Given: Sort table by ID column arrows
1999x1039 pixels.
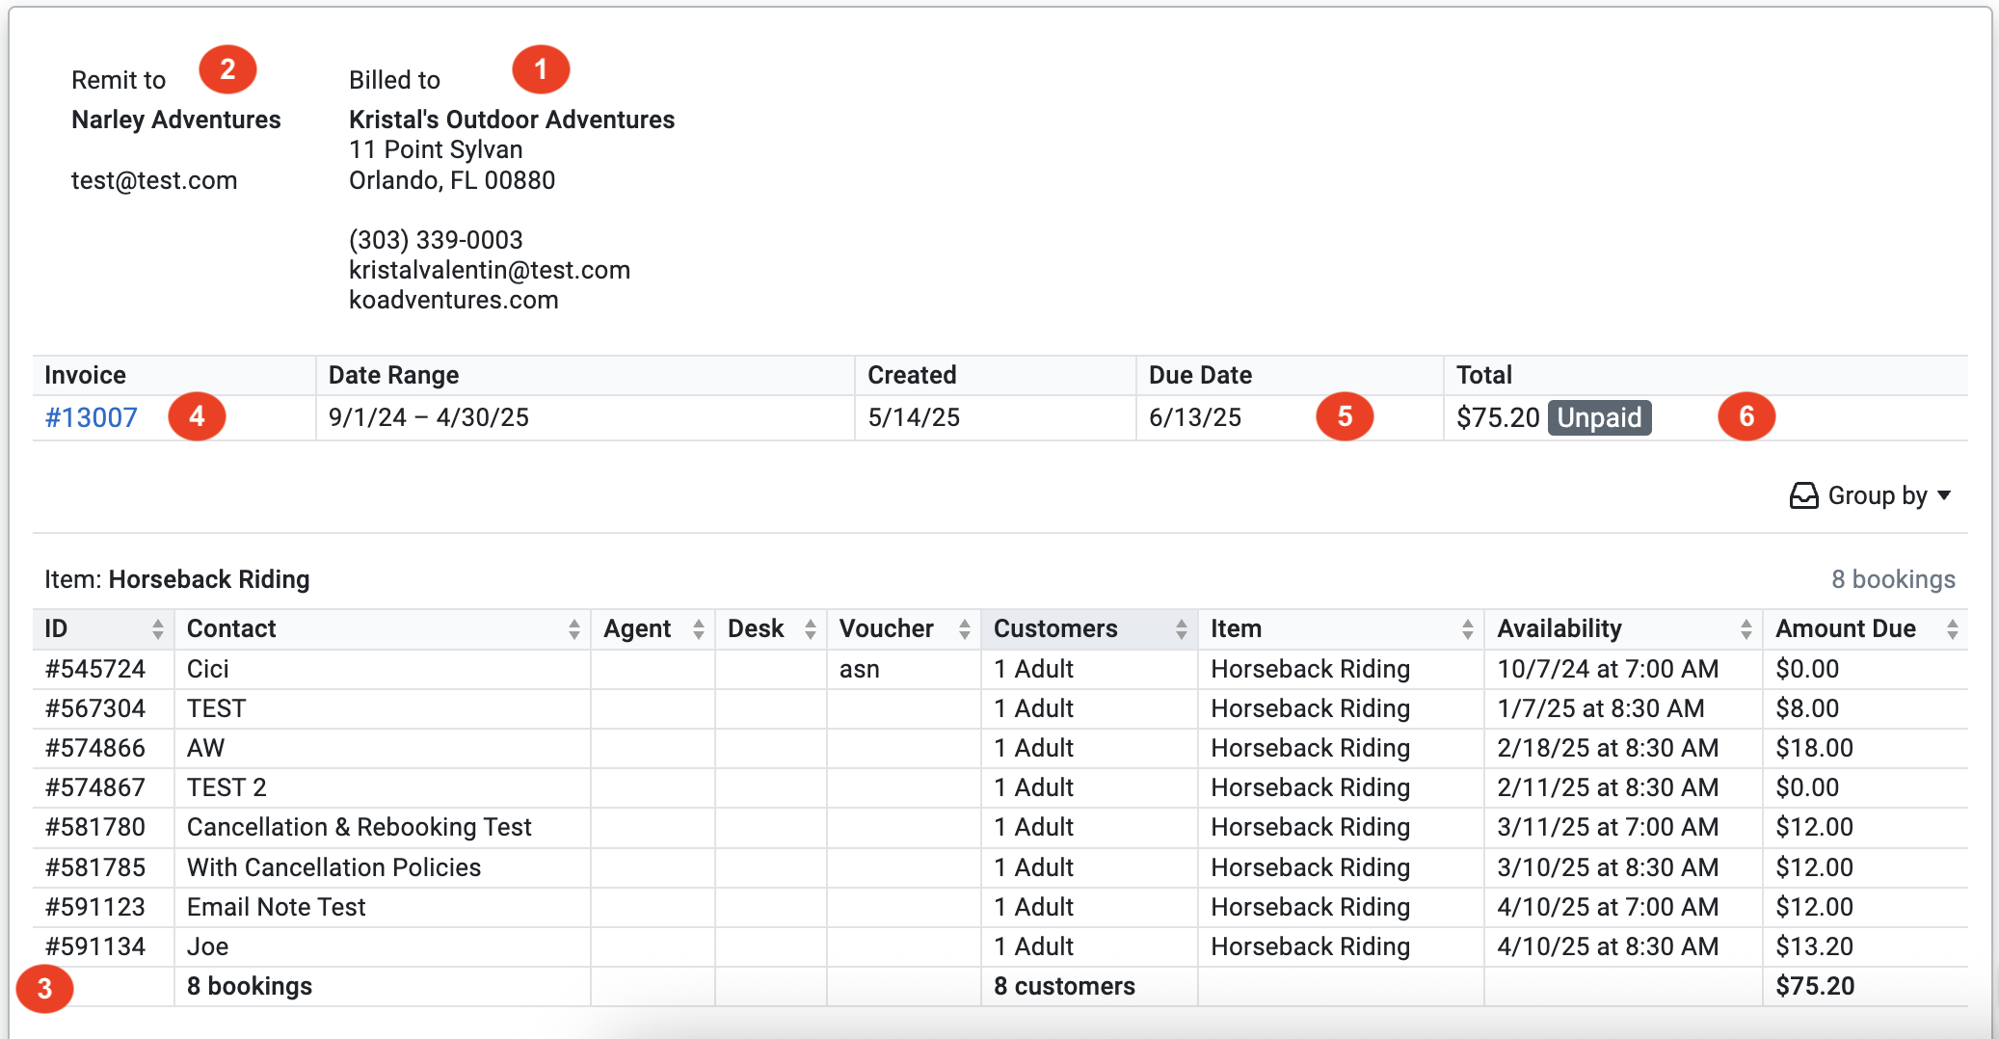Looking at the screenshot, I should tap(158, 629).
